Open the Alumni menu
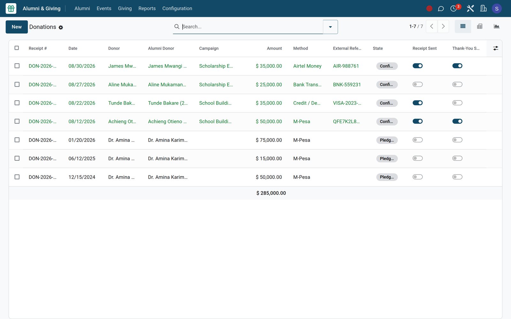This screenshot has height=319, width=511. pyautogui.click(x=82, y=9)
